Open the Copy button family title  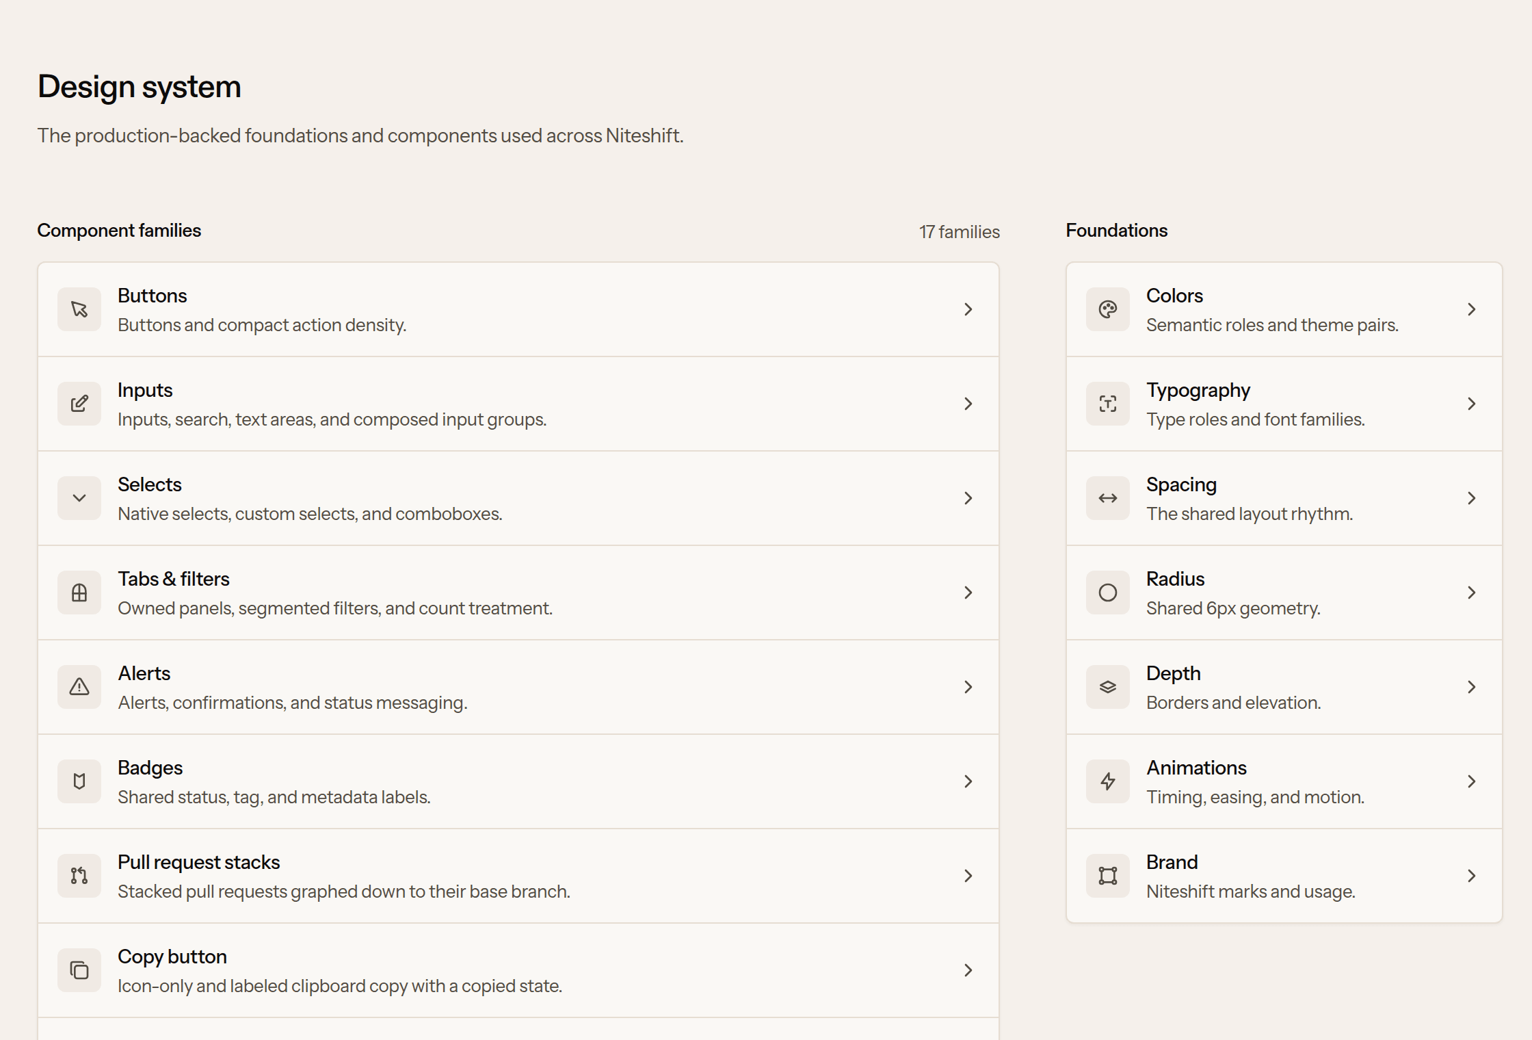[172, 957]
